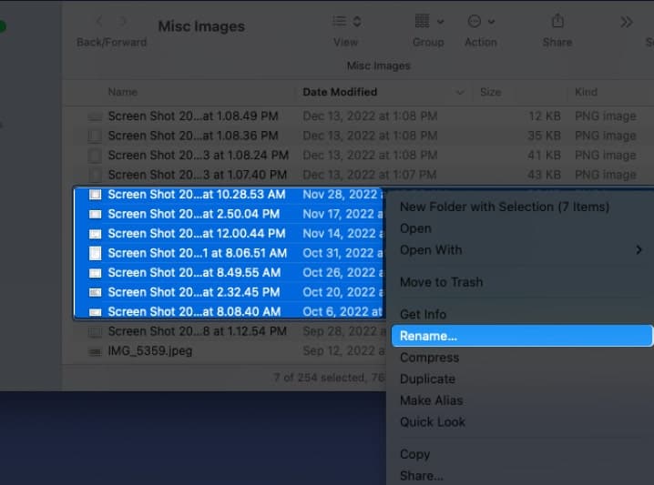The image size is (654, 485).
Task: Select file Screen Shot 20...3 at 1.08.24 PM
Action: coord(199,155)
